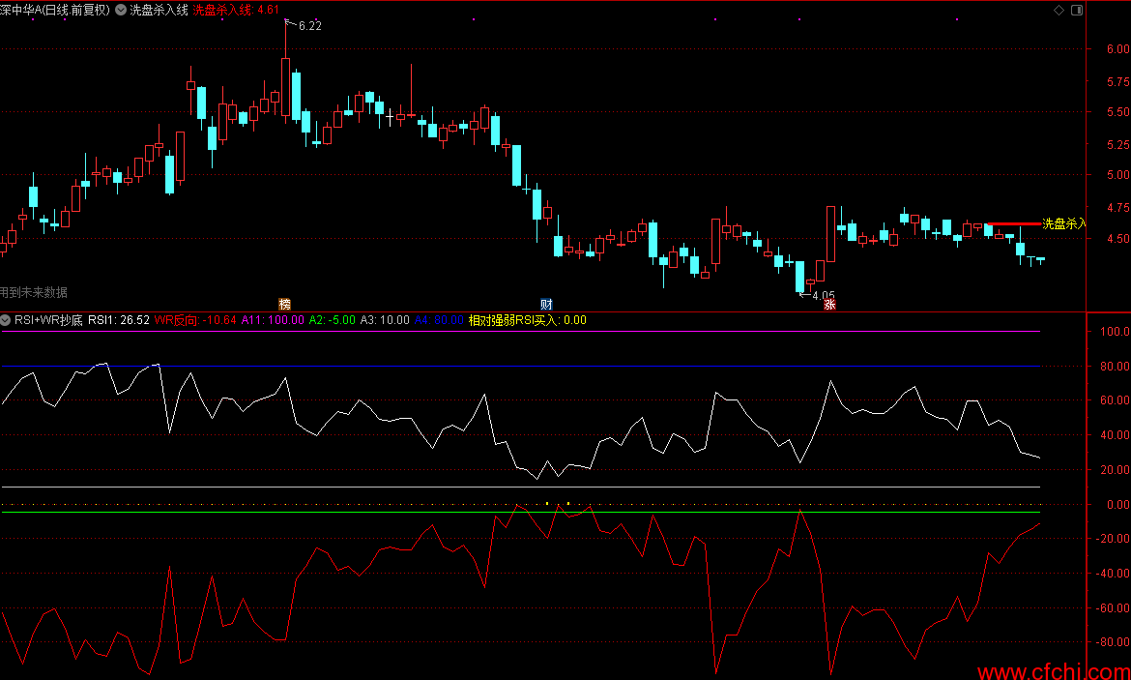Screen dimensions: 1131x680
Task: Click the 4.75 price axis label
Action: point(1118,207)
